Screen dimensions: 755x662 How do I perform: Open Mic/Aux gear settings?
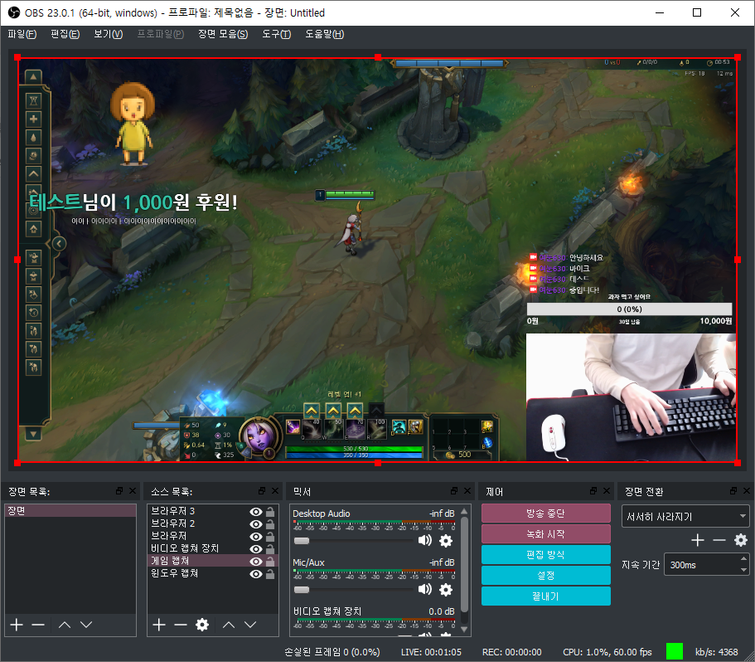pyautogui.click(x=446, y=589)
